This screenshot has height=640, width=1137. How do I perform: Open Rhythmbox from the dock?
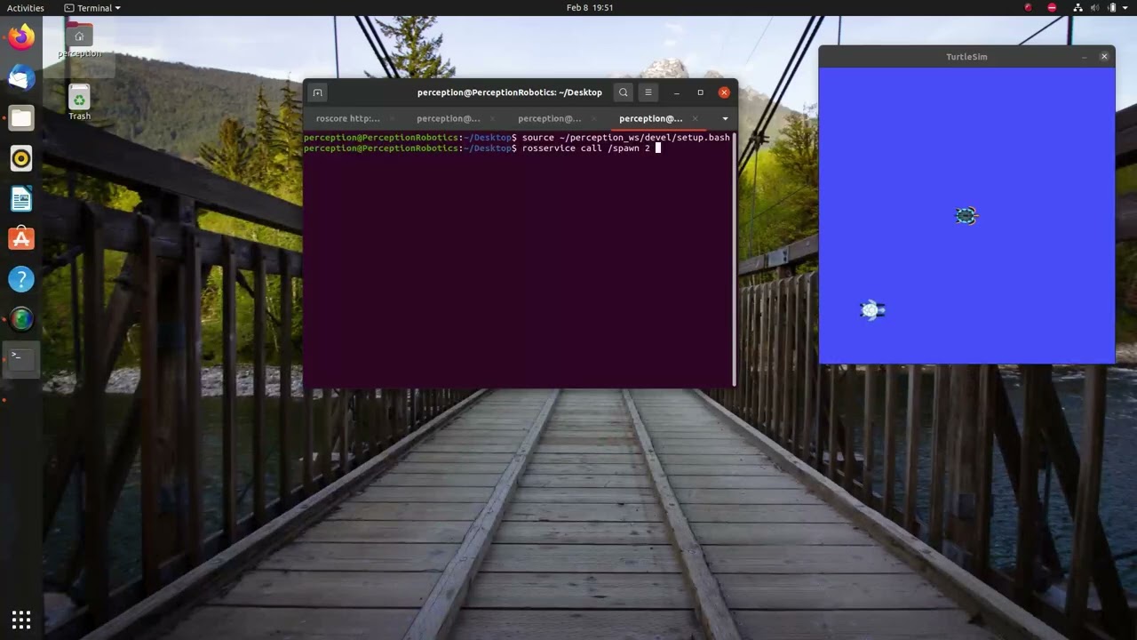(21, 158)
